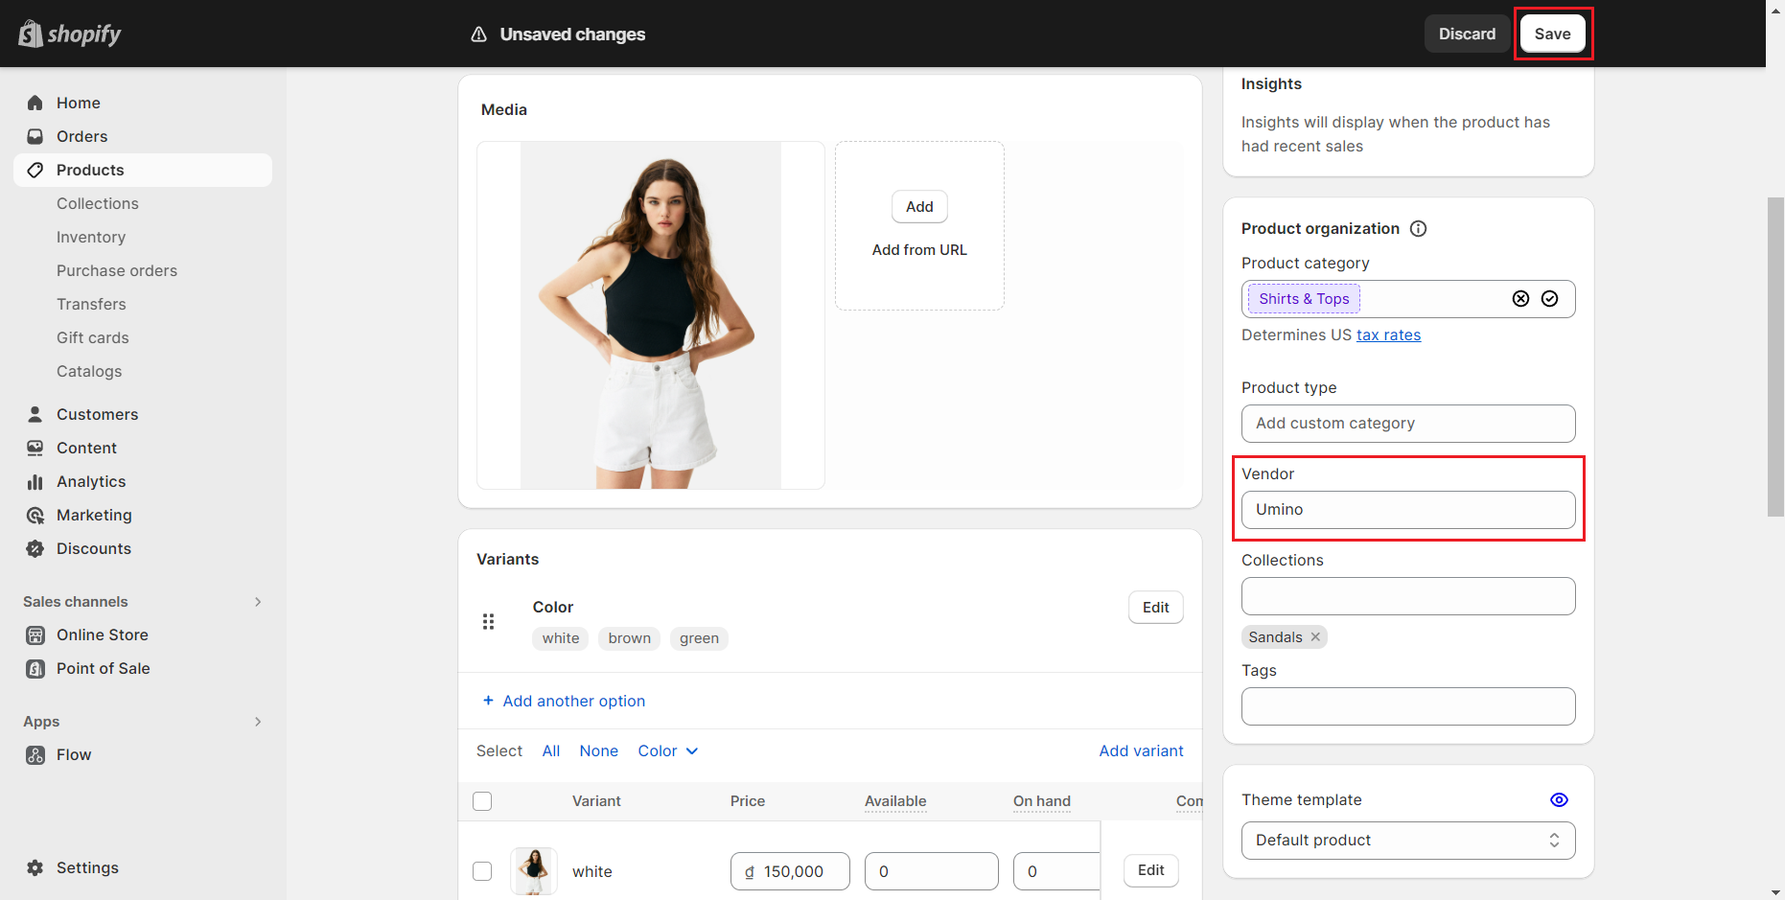Click the Analytics bar chart icon
This screenshot has width=1785, height=900.
(35, 481)
